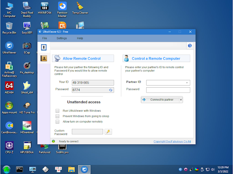Click the volume speaker tray icon

[213, 170]
